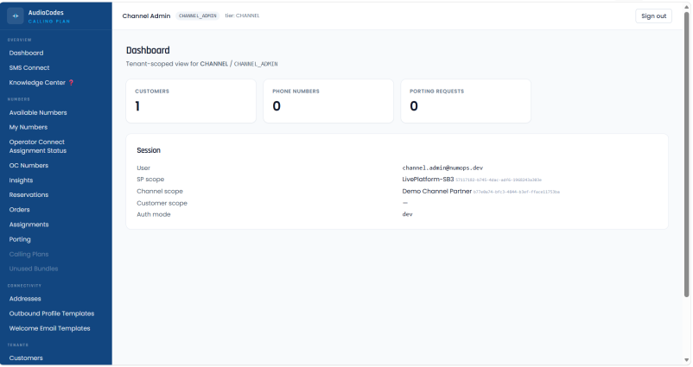The height and width of the screenshot is (367, 693).
Task: Click the tier: CHANNEL label
Action: pos(242,16)
